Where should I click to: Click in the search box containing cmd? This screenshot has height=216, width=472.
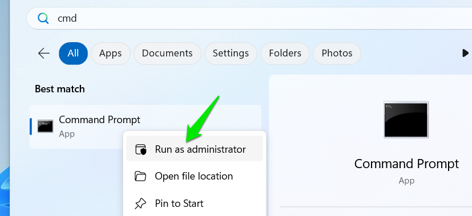point(249,18)
